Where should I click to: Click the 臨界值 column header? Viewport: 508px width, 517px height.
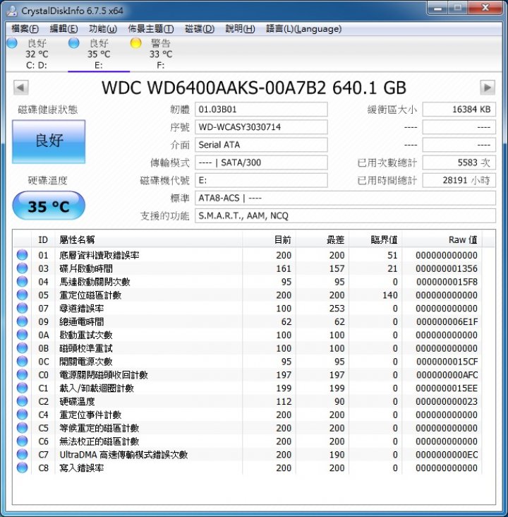[375, 239]
